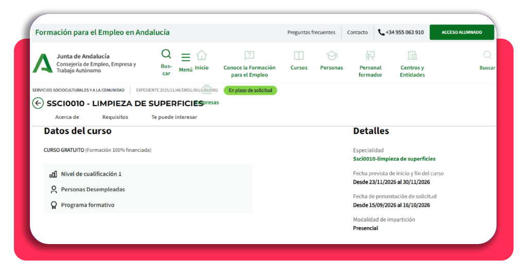Open the Te puede interesar tab
The image size is (528, 276).
[174, 117]
